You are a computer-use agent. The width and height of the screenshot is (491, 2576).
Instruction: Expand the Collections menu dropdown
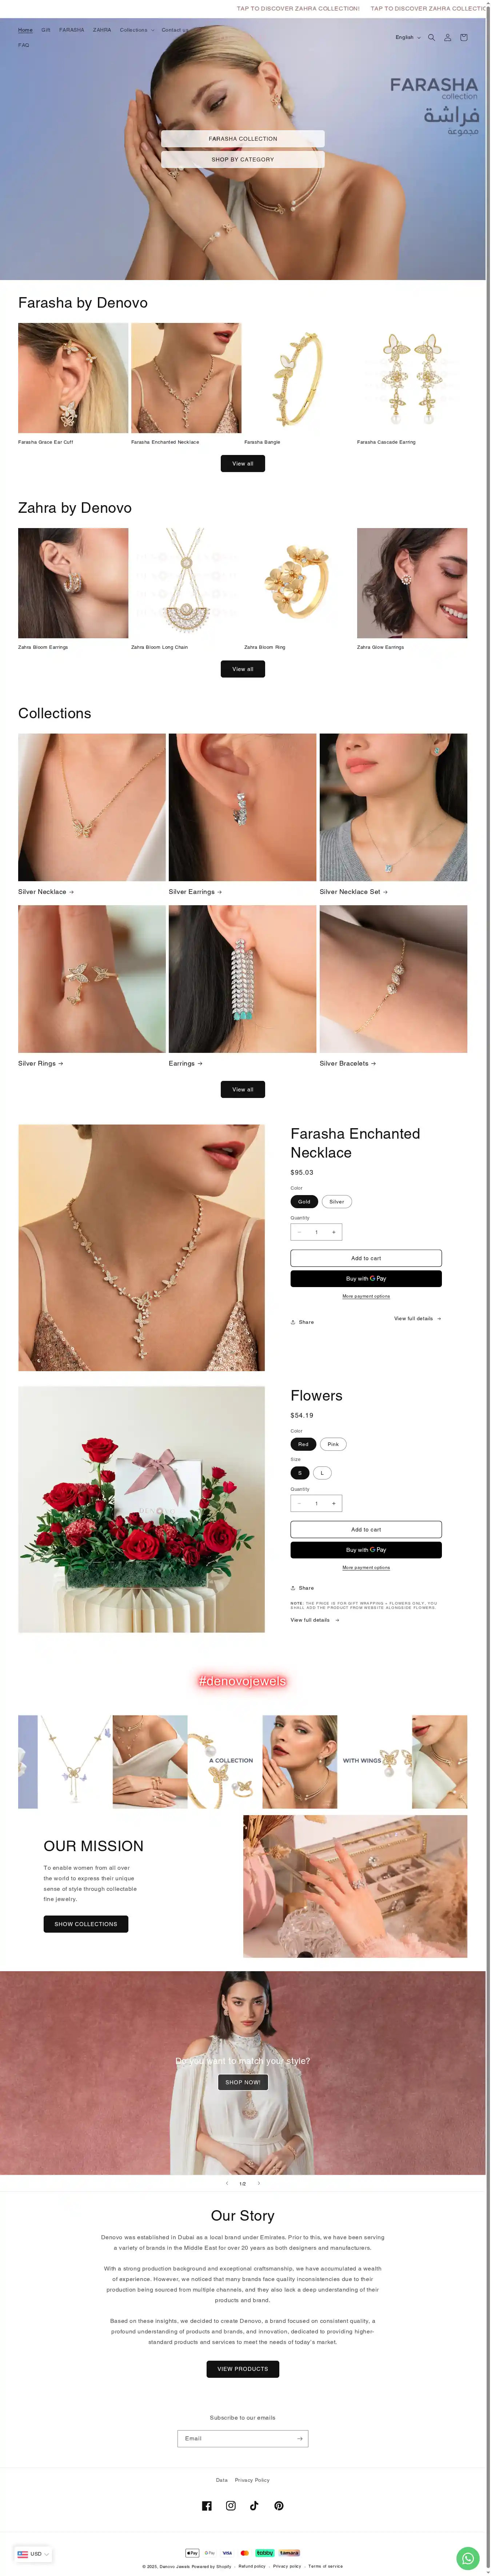coord(137,30)
